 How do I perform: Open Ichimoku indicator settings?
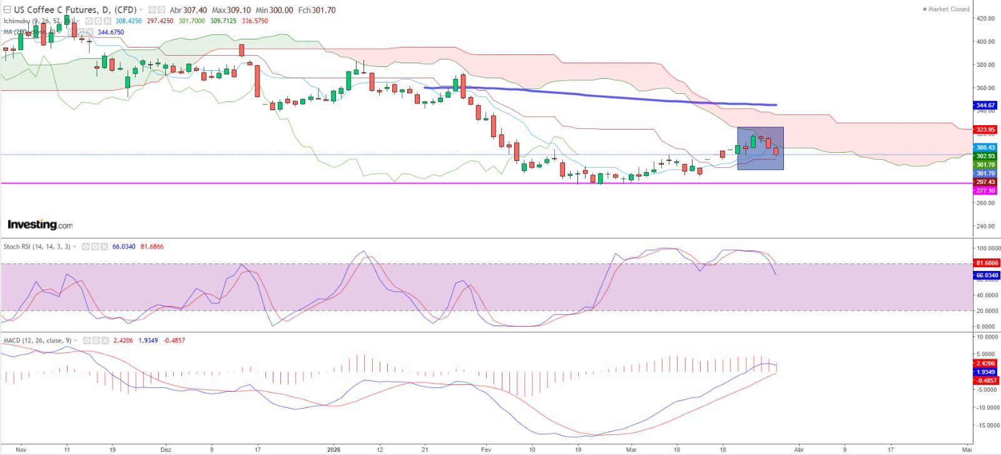[98, 21]
